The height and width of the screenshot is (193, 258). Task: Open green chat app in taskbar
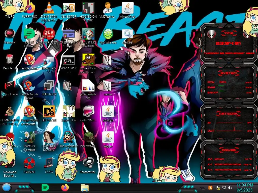(x=45, y=187)
